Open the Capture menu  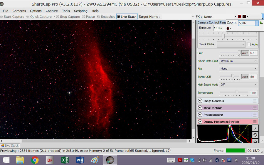[52, 11]
